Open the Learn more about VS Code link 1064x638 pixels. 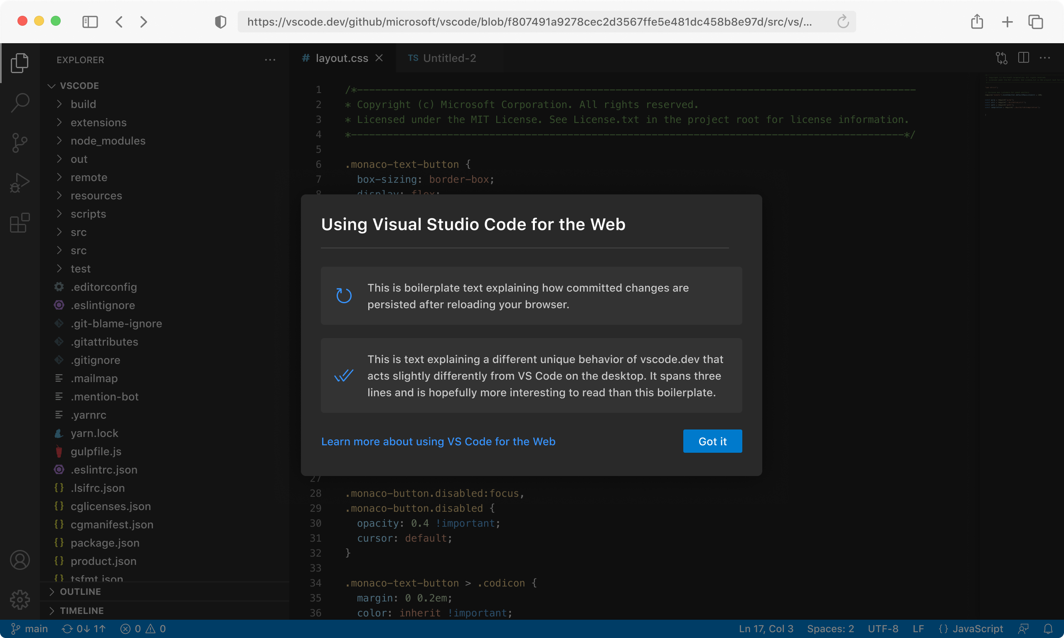click(x=438, y=441)
